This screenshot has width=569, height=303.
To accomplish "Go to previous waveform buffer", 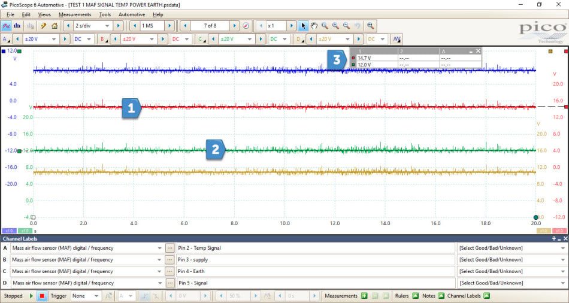I will (185, 26).
